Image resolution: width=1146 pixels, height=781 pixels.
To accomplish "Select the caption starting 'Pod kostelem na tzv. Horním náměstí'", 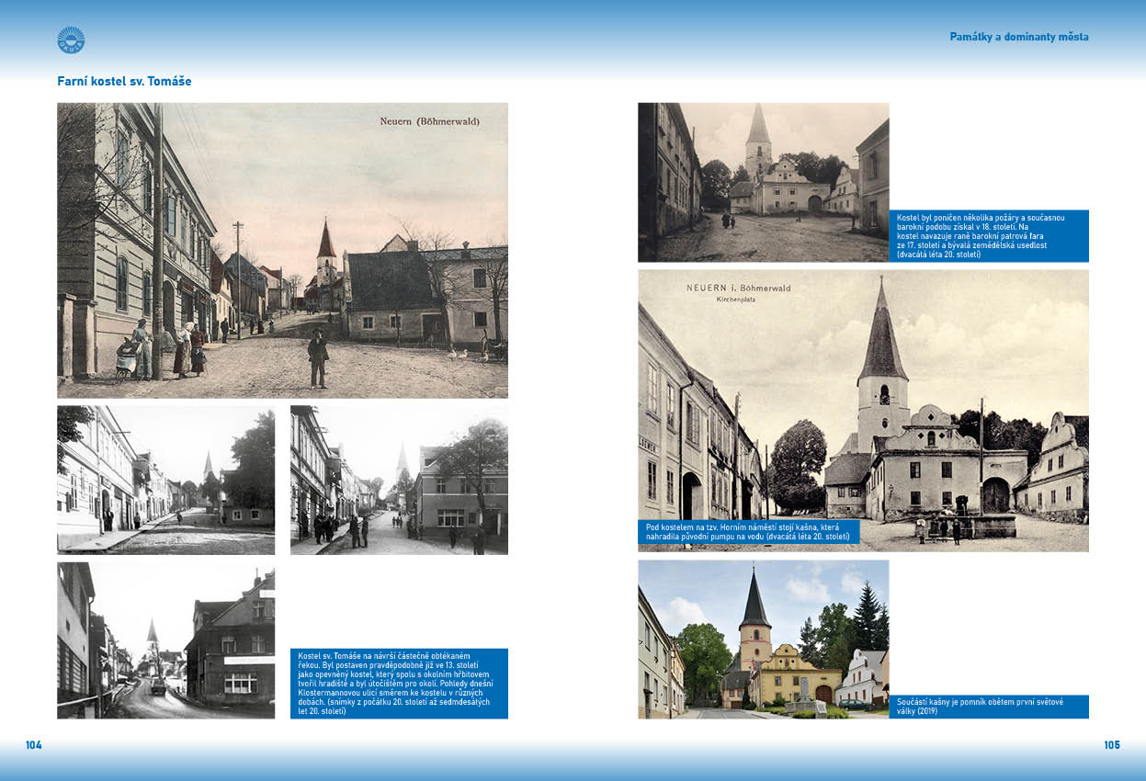I will pyautogui.click(x=748, y=531).
